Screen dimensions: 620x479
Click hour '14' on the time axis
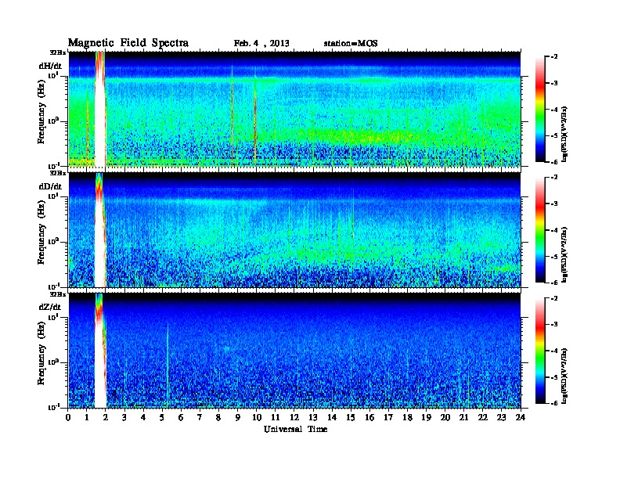click(332, 417)
